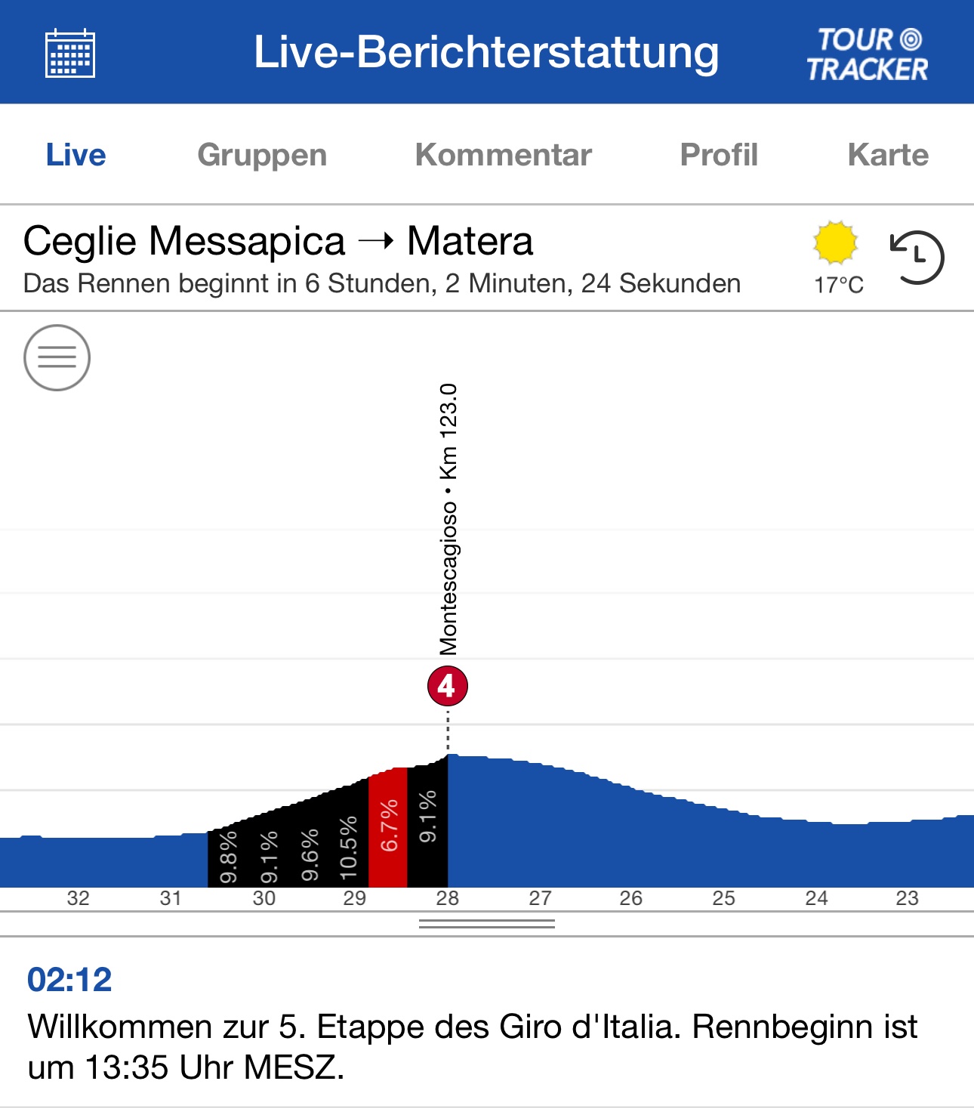The image size is (974, 1112).
Task: Open the Profil tab
Action: (x=719, y=155)
